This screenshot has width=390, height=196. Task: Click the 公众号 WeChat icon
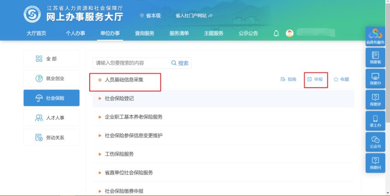tap(375, 142)
